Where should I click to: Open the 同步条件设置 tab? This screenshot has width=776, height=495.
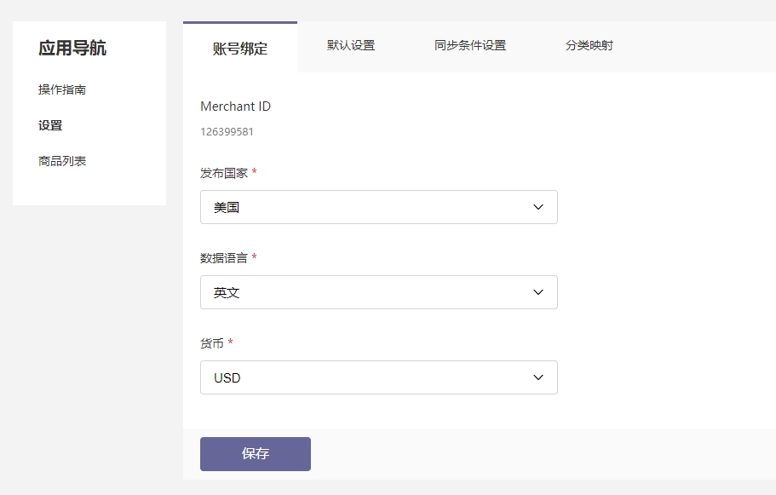470,45
